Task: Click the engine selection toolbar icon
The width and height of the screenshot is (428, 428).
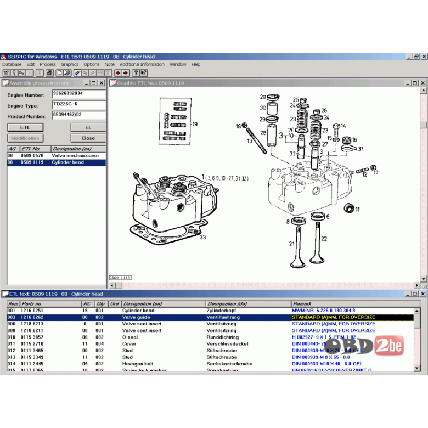Action: point(6,73)
